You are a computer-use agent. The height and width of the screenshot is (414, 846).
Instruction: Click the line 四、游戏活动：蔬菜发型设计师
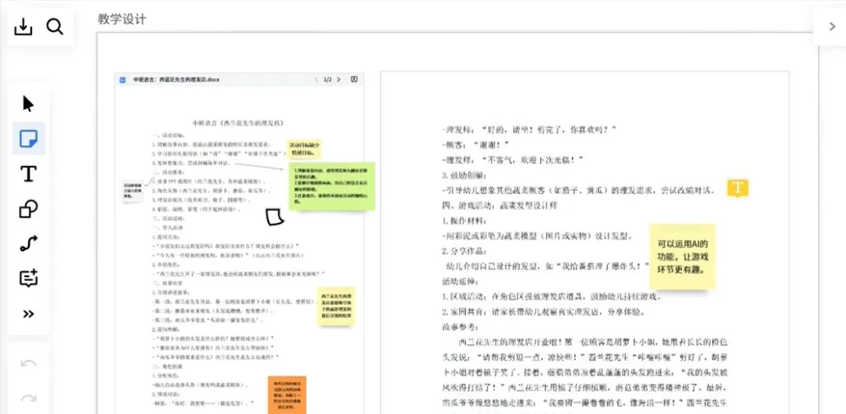point(500,205)
